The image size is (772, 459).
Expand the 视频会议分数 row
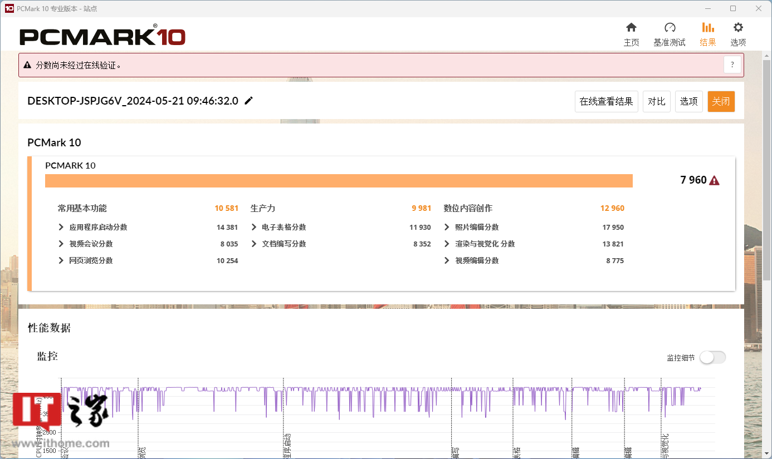click(61, 244)
